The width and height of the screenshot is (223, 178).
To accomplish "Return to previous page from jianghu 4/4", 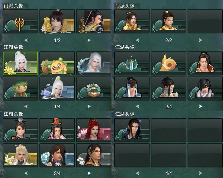I will click(x=137, y=173).
